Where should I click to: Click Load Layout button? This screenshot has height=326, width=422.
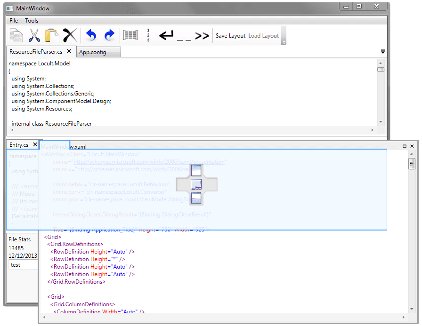tap(263, 36)
